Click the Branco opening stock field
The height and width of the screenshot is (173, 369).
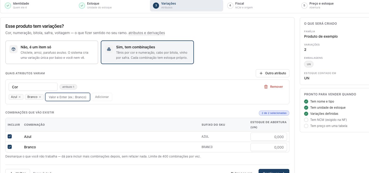click(269, 147)
